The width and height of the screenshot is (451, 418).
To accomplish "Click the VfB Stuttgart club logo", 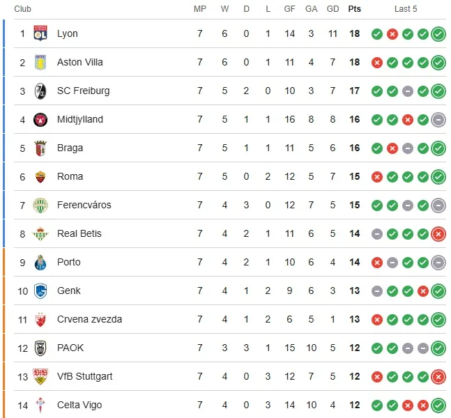I will [40, 376].
